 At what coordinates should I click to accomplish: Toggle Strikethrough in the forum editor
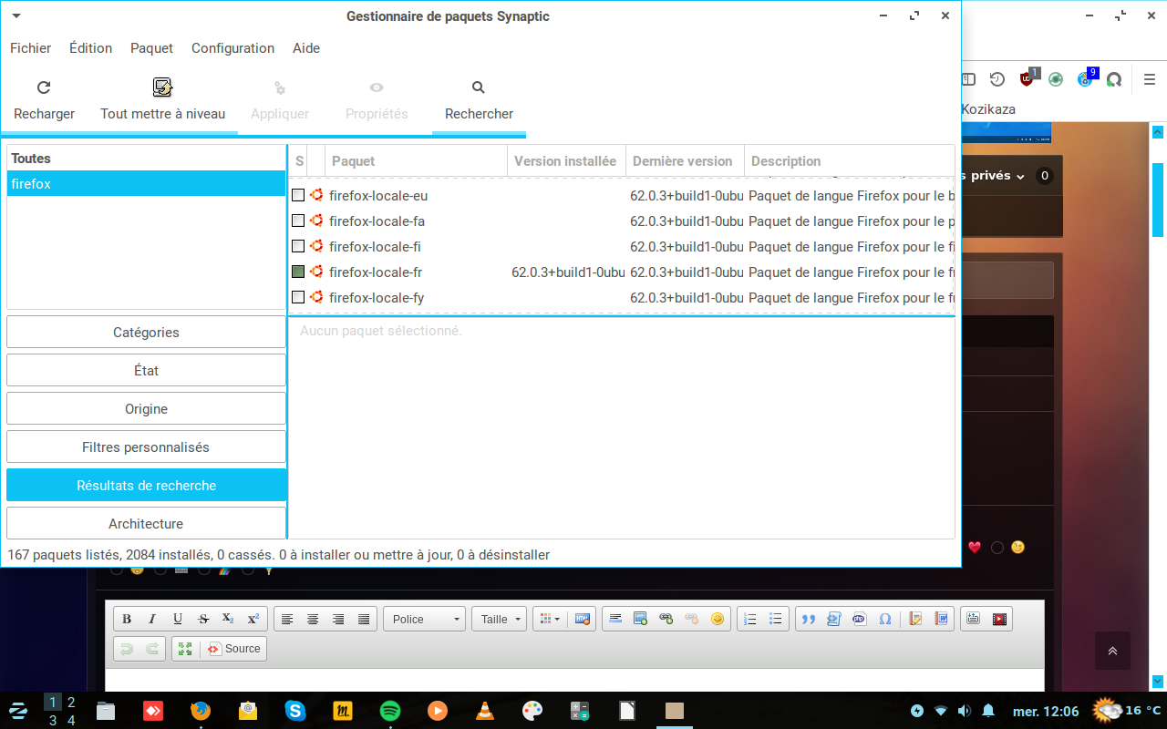203,620
